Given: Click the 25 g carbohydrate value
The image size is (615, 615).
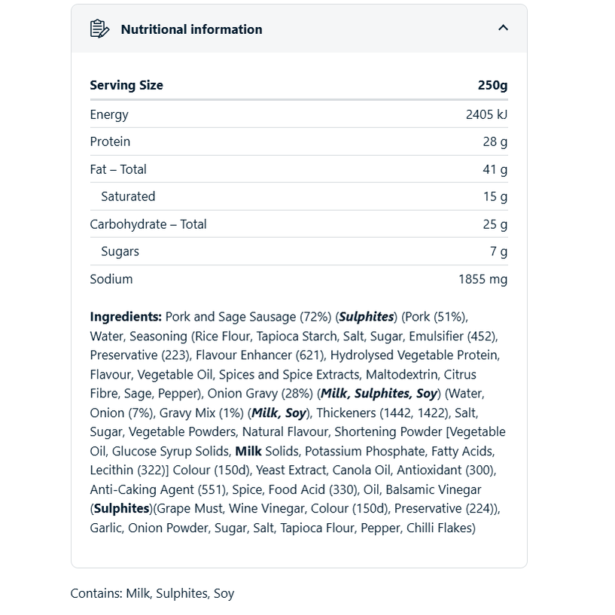Looking at the screenshot, I should [495, 224].
